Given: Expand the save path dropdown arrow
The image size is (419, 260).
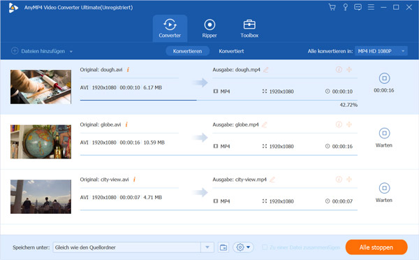Looking at the screenshot, I should tap(207, 247).
